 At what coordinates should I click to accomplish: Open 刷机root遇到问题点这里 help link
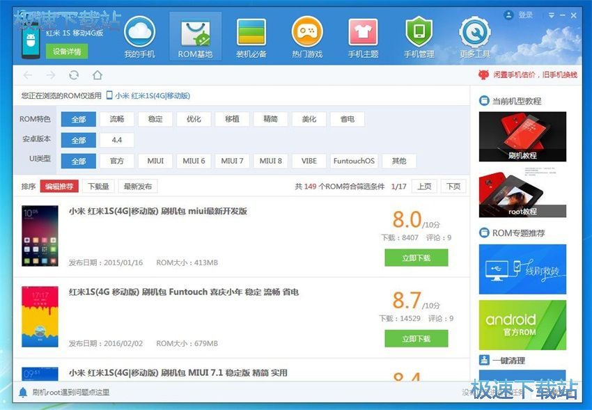click(71, 393)
